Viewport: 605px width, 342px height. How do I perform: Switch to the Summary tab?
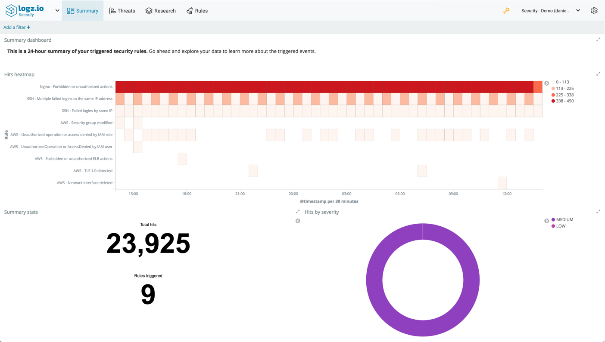click(83, 11)
